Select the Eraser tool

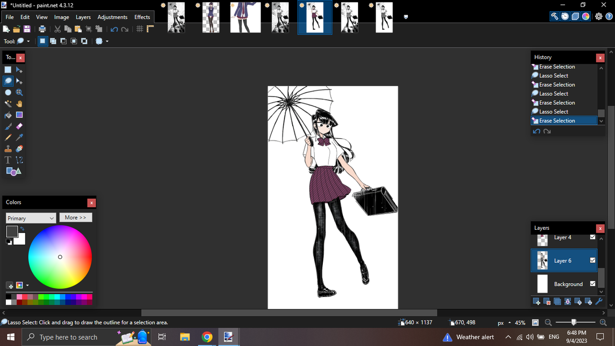pyautogui.click(x=19, y=126)
